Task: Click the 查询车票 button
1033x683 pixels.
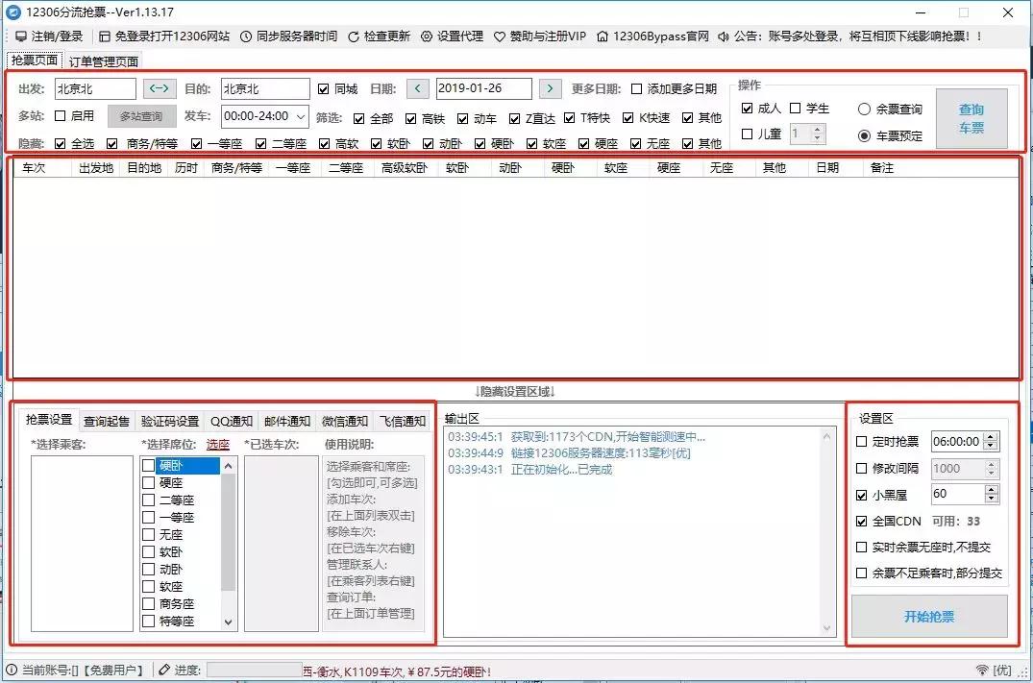Action: [x=972, y=117]
